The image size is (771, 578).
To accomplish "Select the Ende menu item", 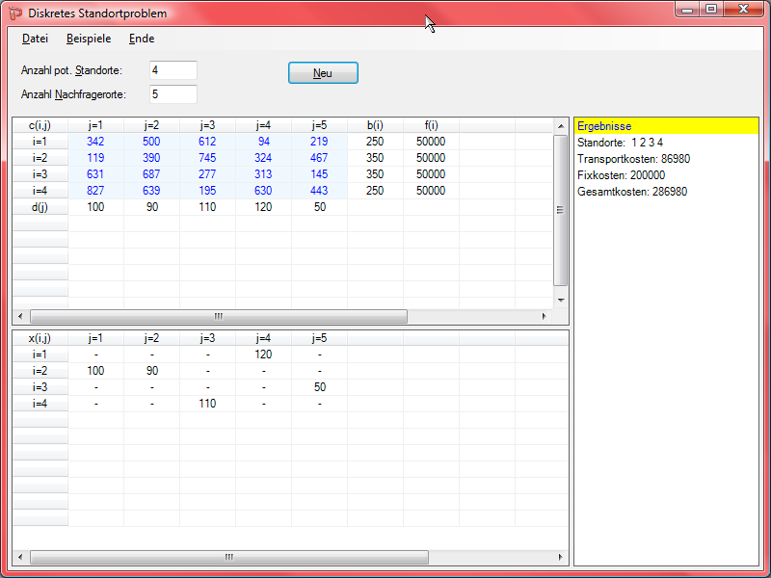I will coord(142,39).
